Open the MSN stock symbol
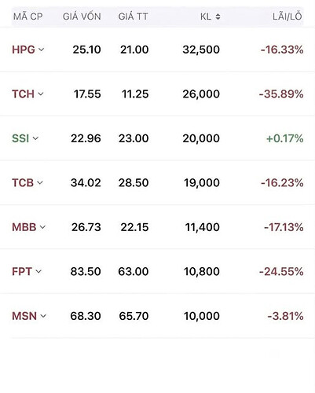This screenshot has height=393, width=315. [x=24, y=316]
